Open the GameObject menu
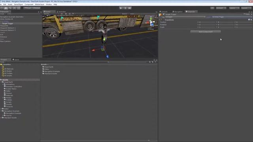This screenshot has height=142, width=253. coord(19,4)
